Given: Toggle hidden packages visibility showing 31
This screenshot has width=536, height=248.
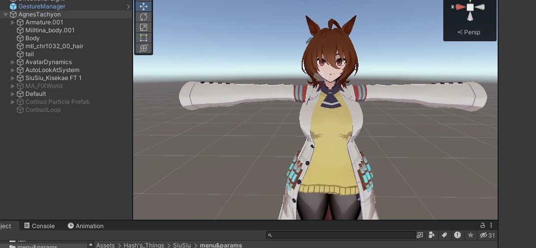Looking at the screenshot, I should tap(488, 235).
